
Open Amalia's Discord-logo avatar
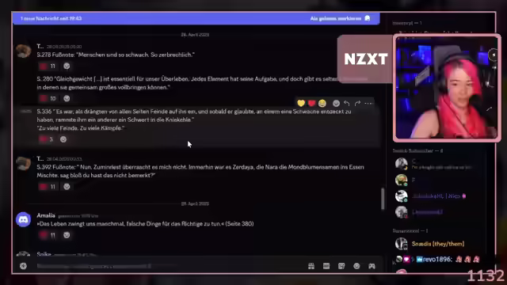coord(23,220)
